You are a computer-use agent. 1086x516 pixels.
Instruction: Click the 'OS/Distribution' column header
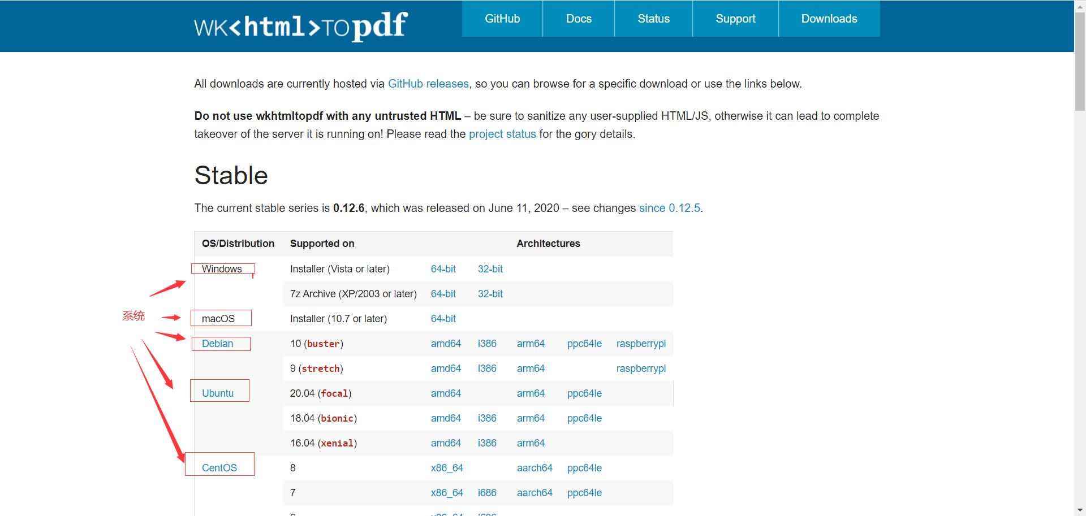pos(238,244)
